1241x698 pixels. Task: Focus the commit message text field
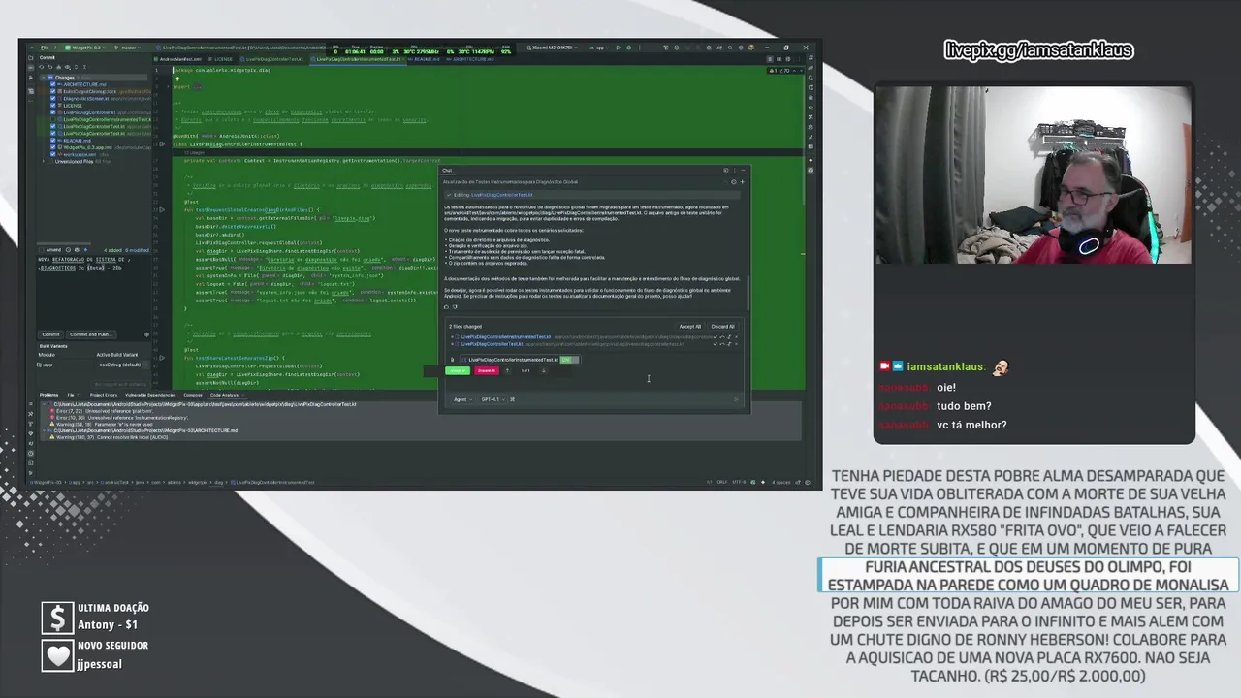pyautogui.click(x=94, y=291)
